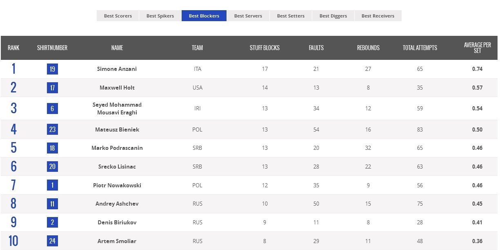Click the Total Attempts column header
The image size is (500, 250).
coord(420,48)
